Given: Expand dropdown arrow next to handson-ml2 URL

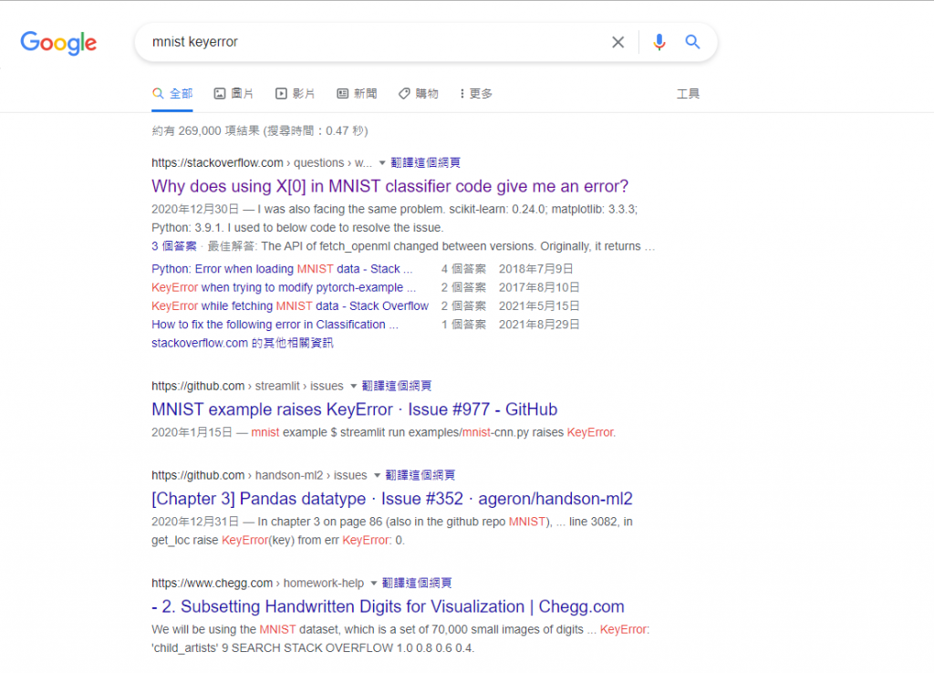Looking at the screenshot, I should [x=377, y=475].
